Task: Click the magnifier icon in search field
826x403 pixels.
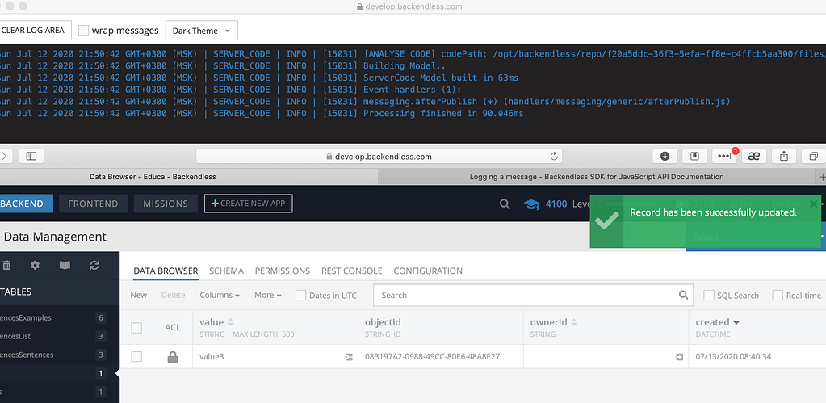Action: coord(684,296)
